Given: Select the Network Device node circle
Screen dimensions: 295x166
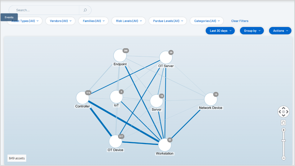Looking at the screenshot, I should point(211,99).
